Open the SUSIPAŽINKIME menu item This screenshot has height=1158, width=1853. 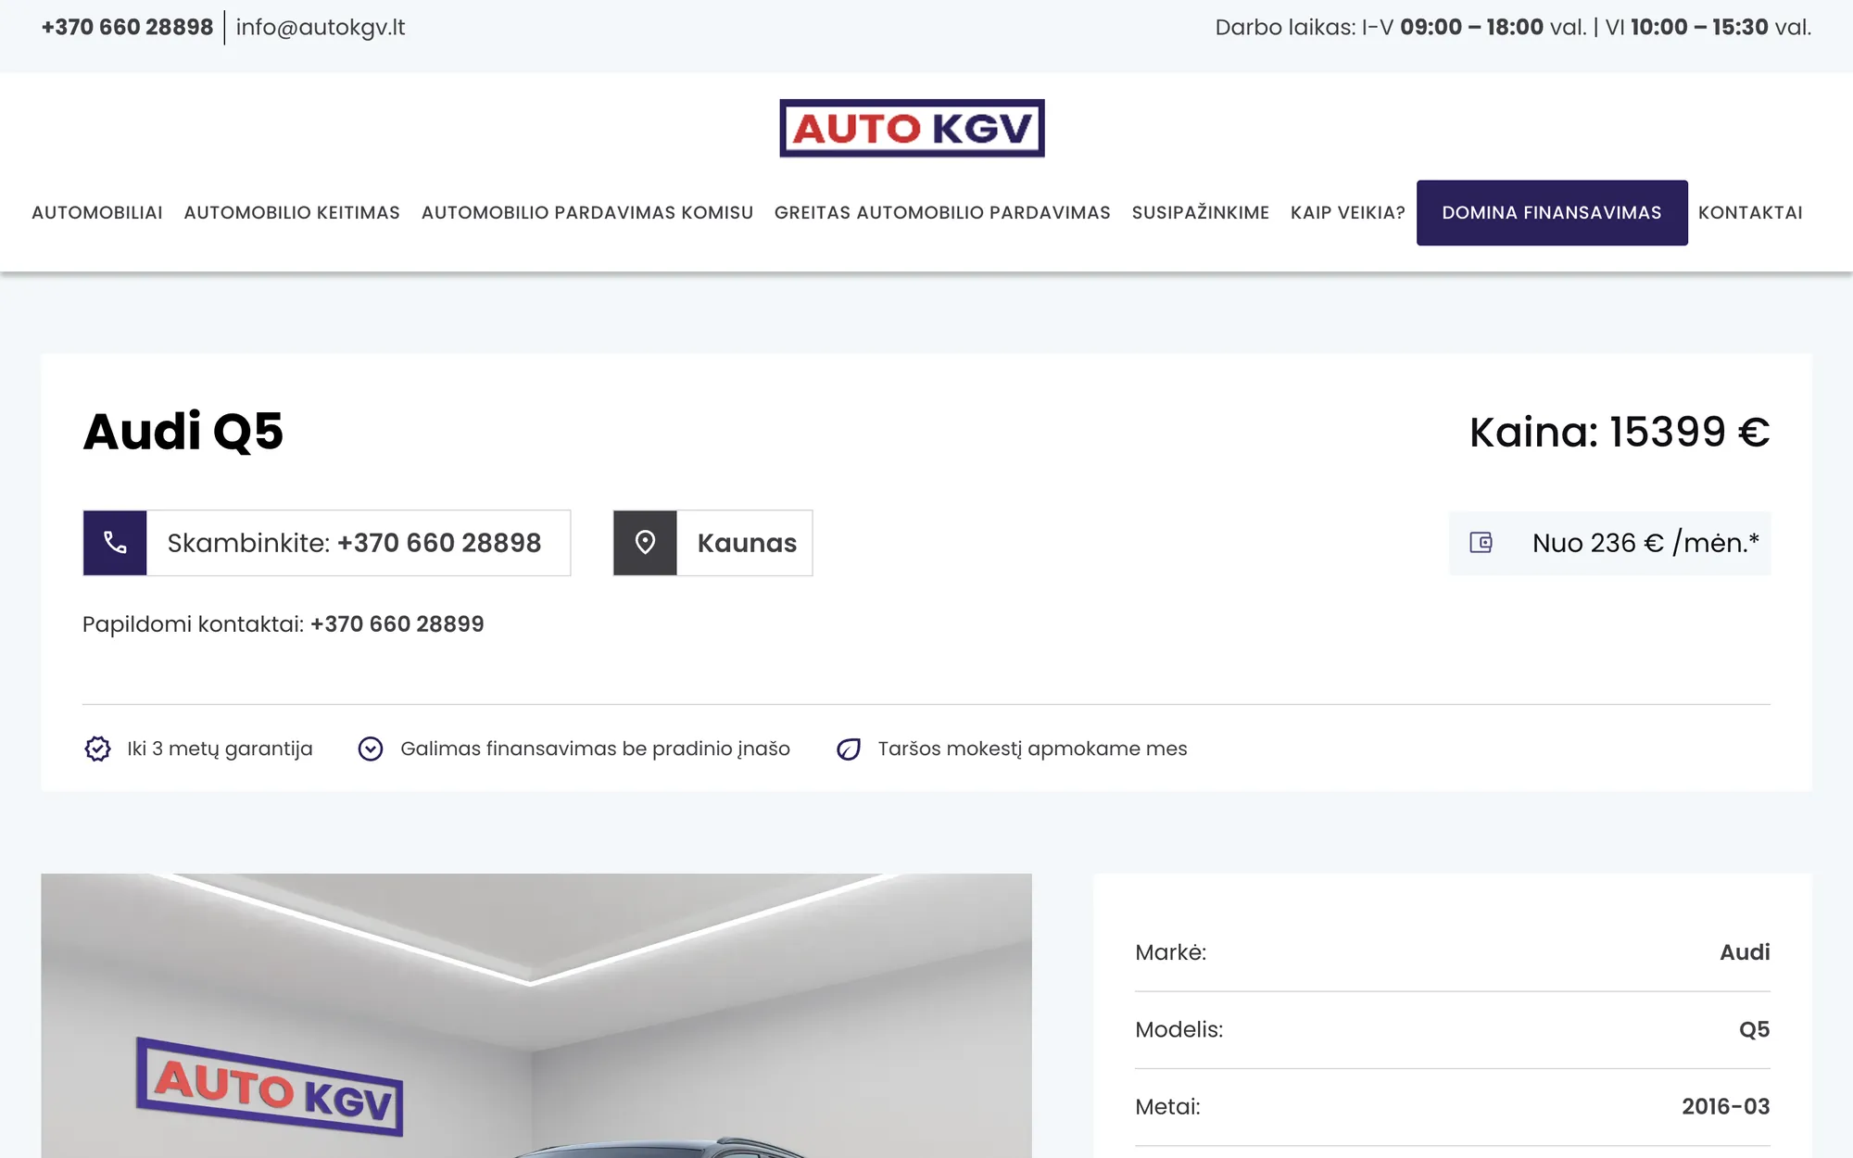(1201, 212)
